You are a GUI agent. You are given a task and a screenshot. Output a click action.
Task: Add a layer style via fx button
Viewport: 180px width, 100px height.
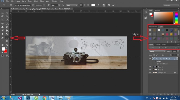pos(157,94)
